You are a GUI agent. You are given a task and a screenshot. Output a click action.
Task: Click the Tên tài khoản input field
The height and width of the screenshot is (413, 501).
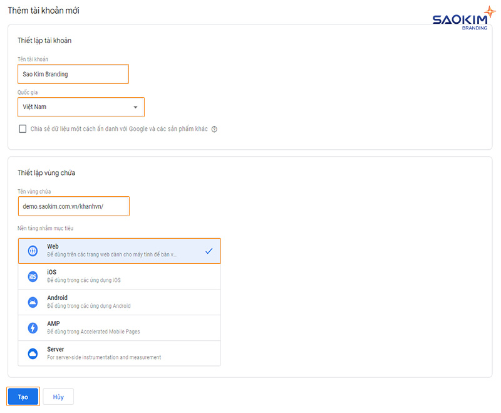click(73, 73)
